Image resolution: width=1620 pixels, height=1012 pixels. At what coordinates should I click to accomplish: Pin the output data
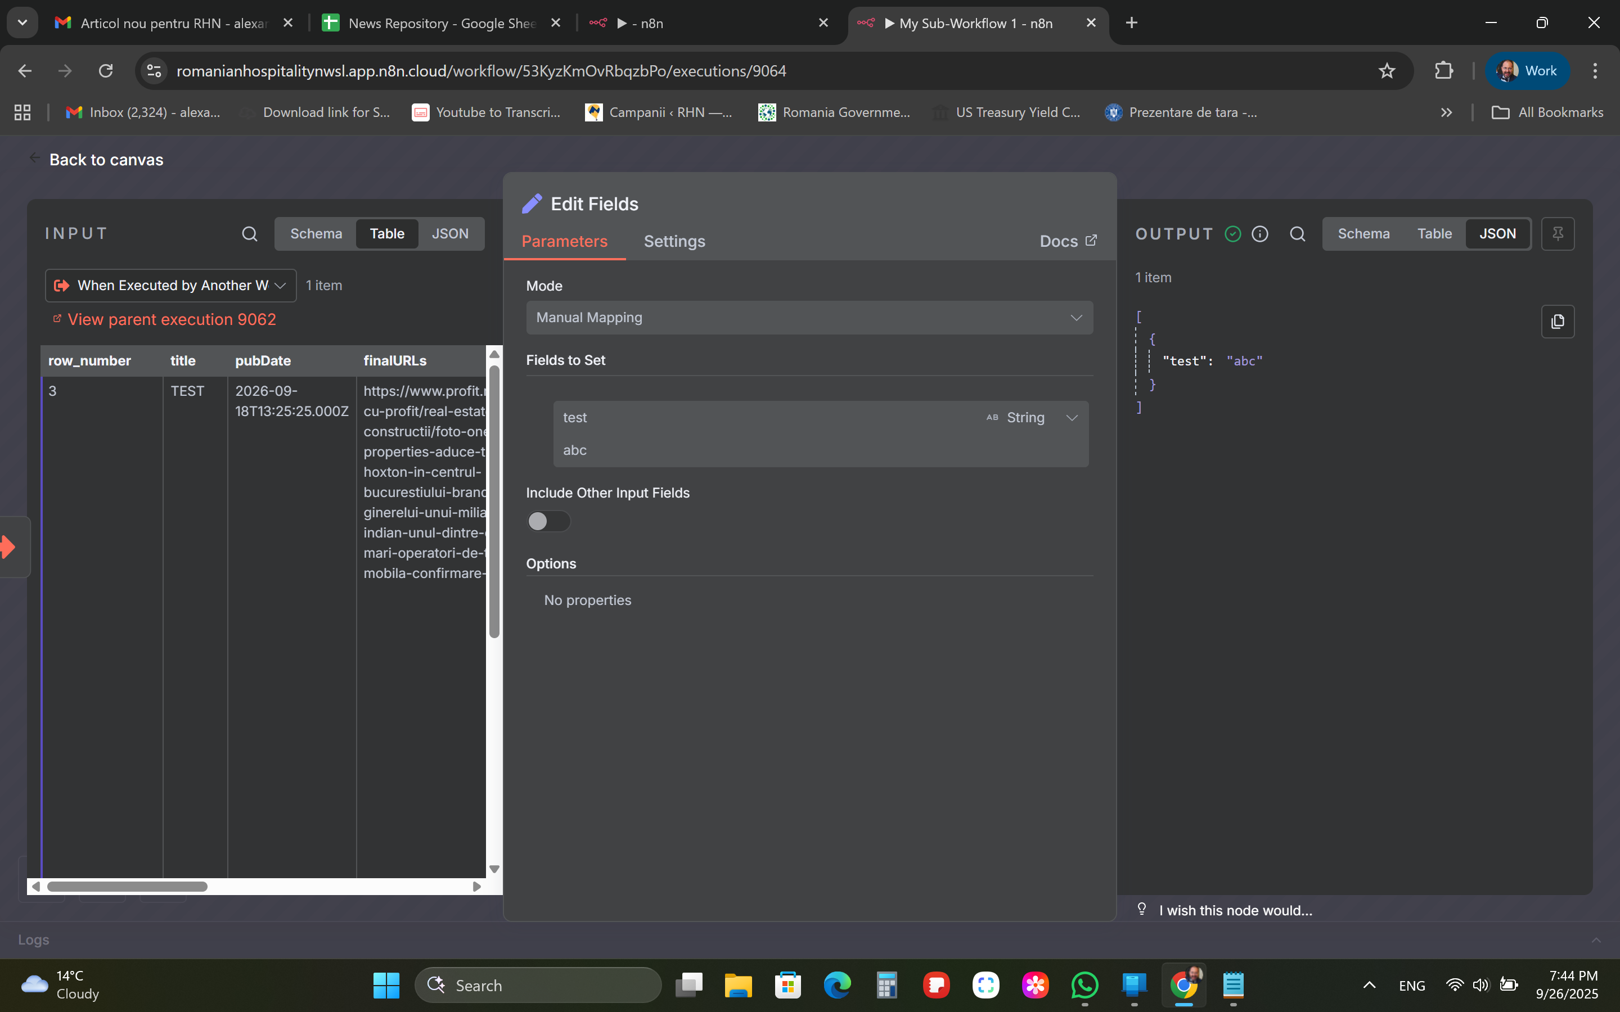click(1557, 233)
